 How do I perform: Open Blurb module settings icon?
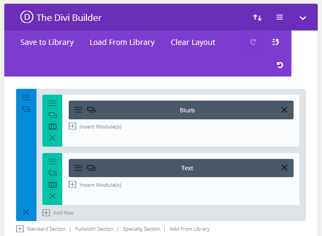click(78, 110)
